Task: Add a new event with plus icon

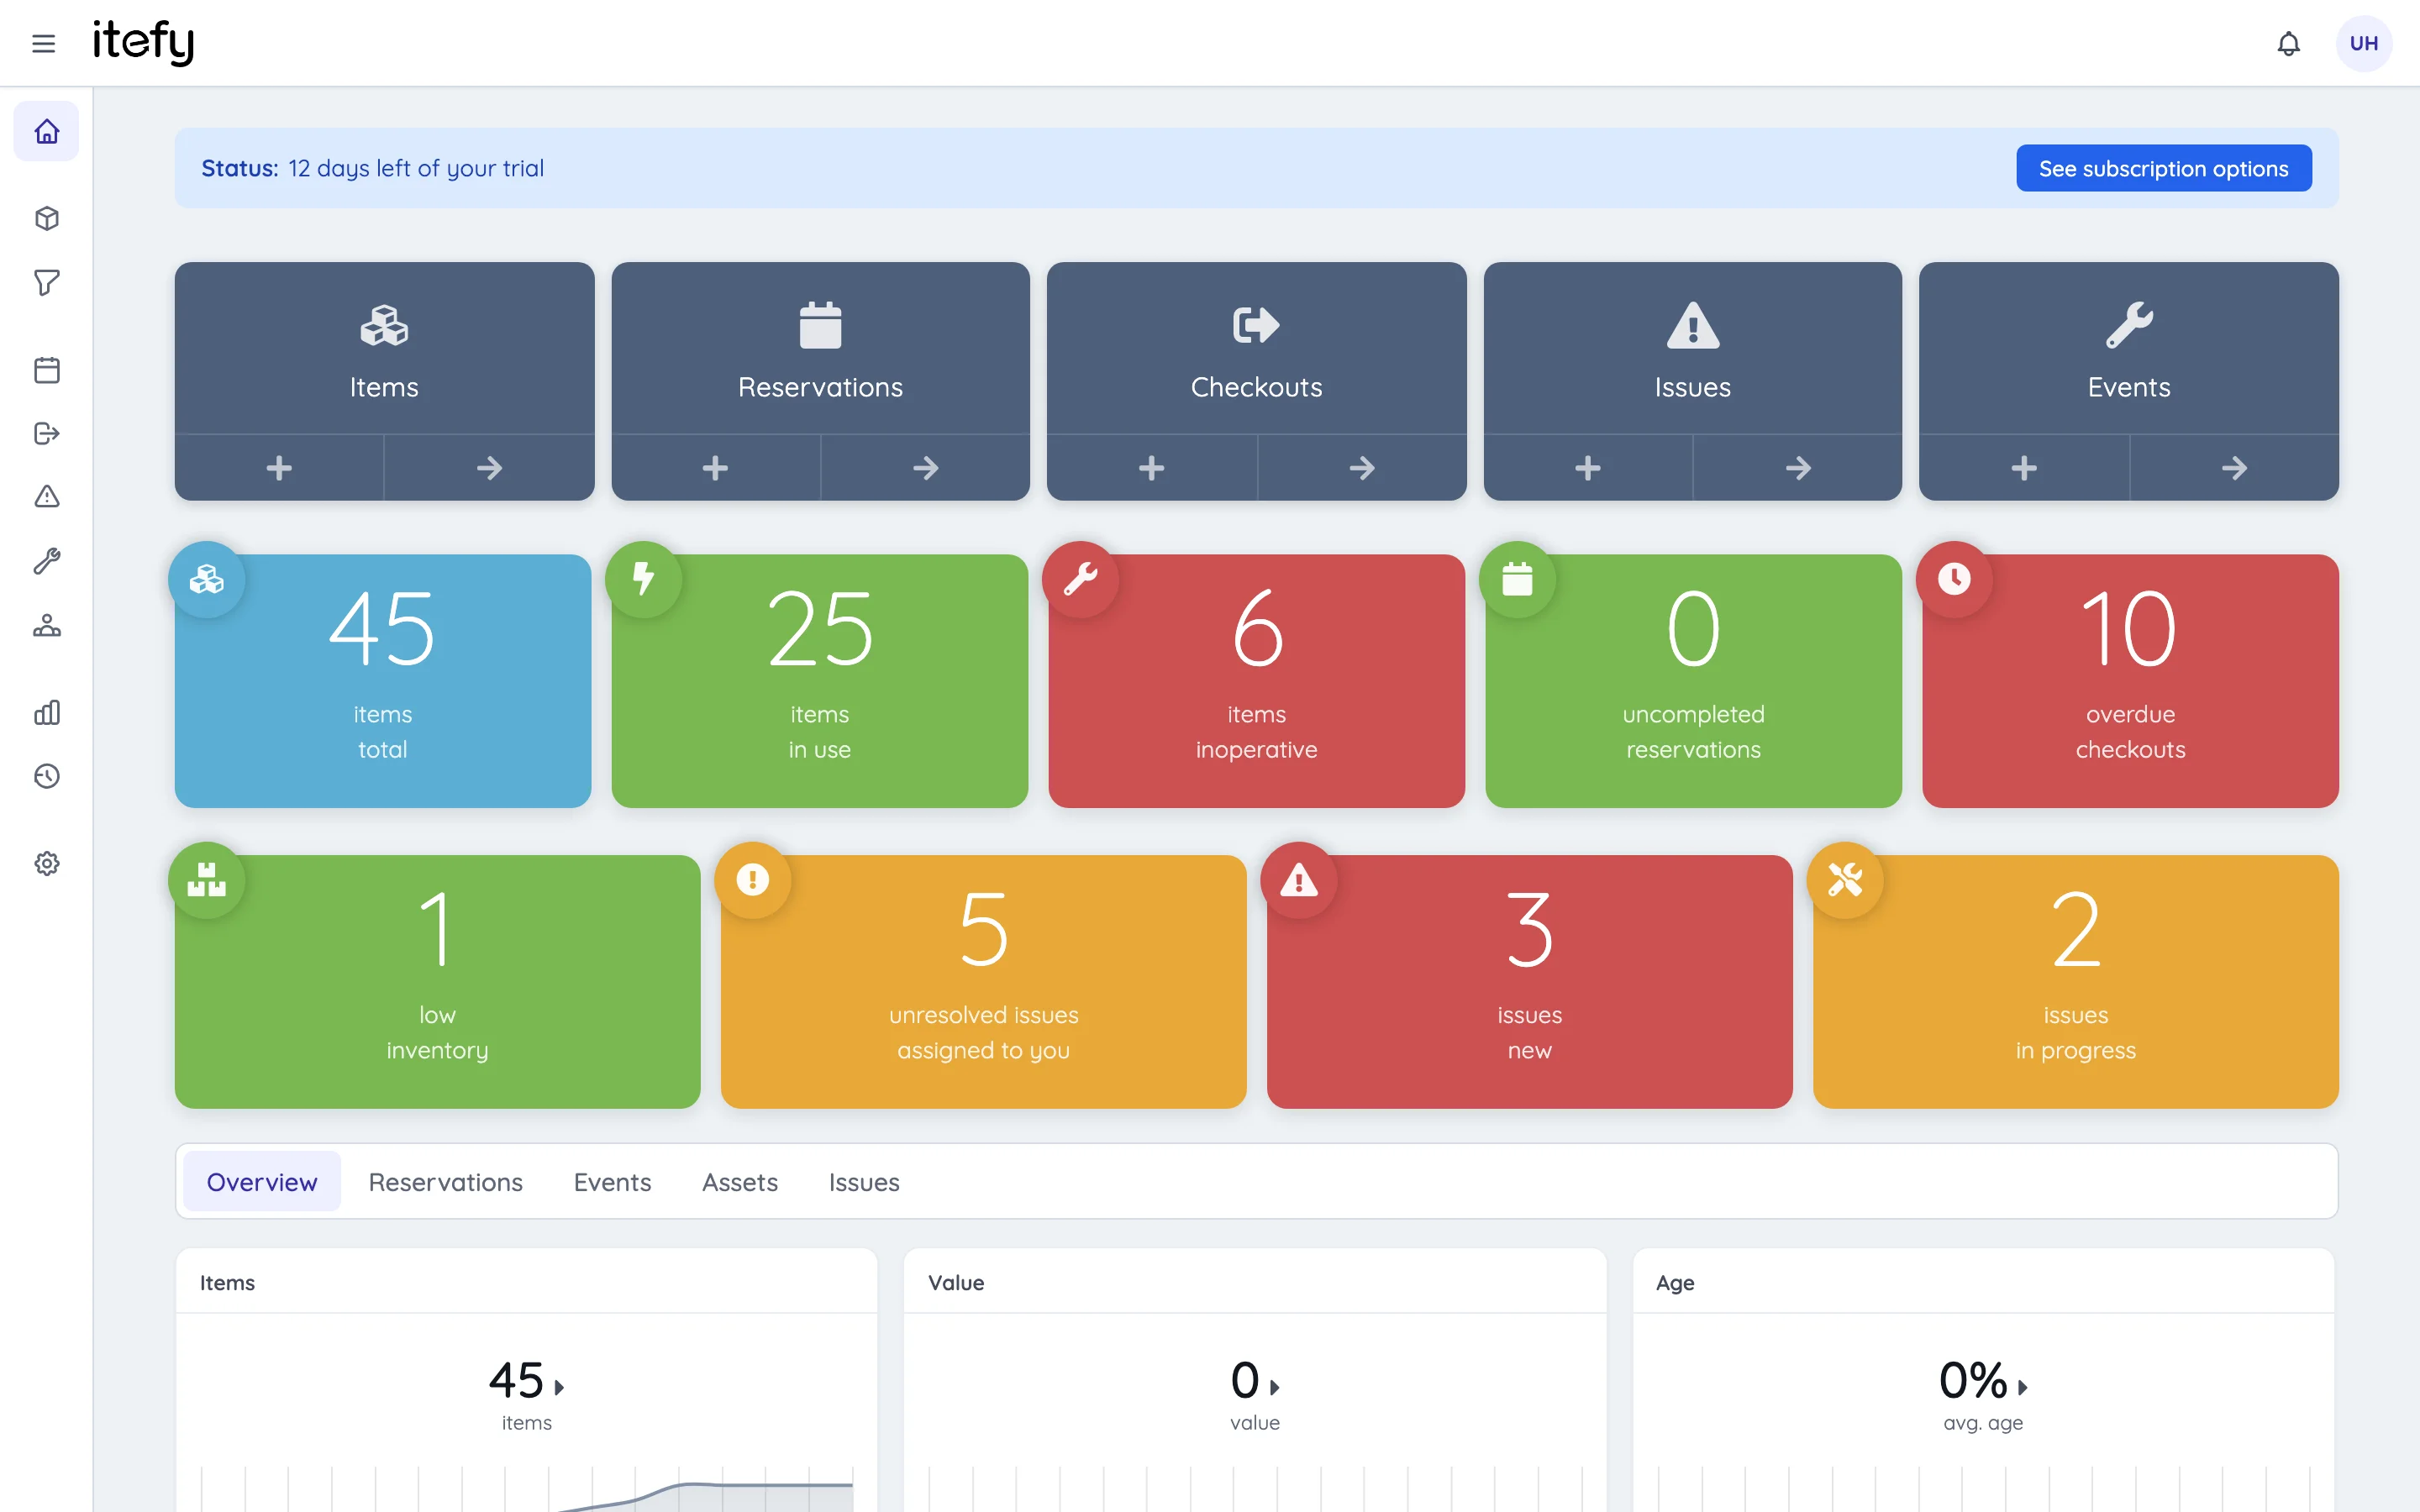Action: pos(2024,467)
